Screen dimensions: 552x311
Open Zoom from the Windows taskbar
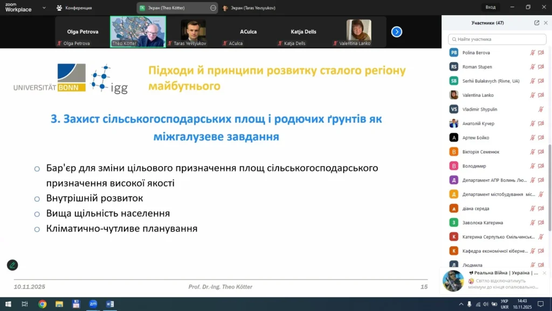tap(93, 304)
